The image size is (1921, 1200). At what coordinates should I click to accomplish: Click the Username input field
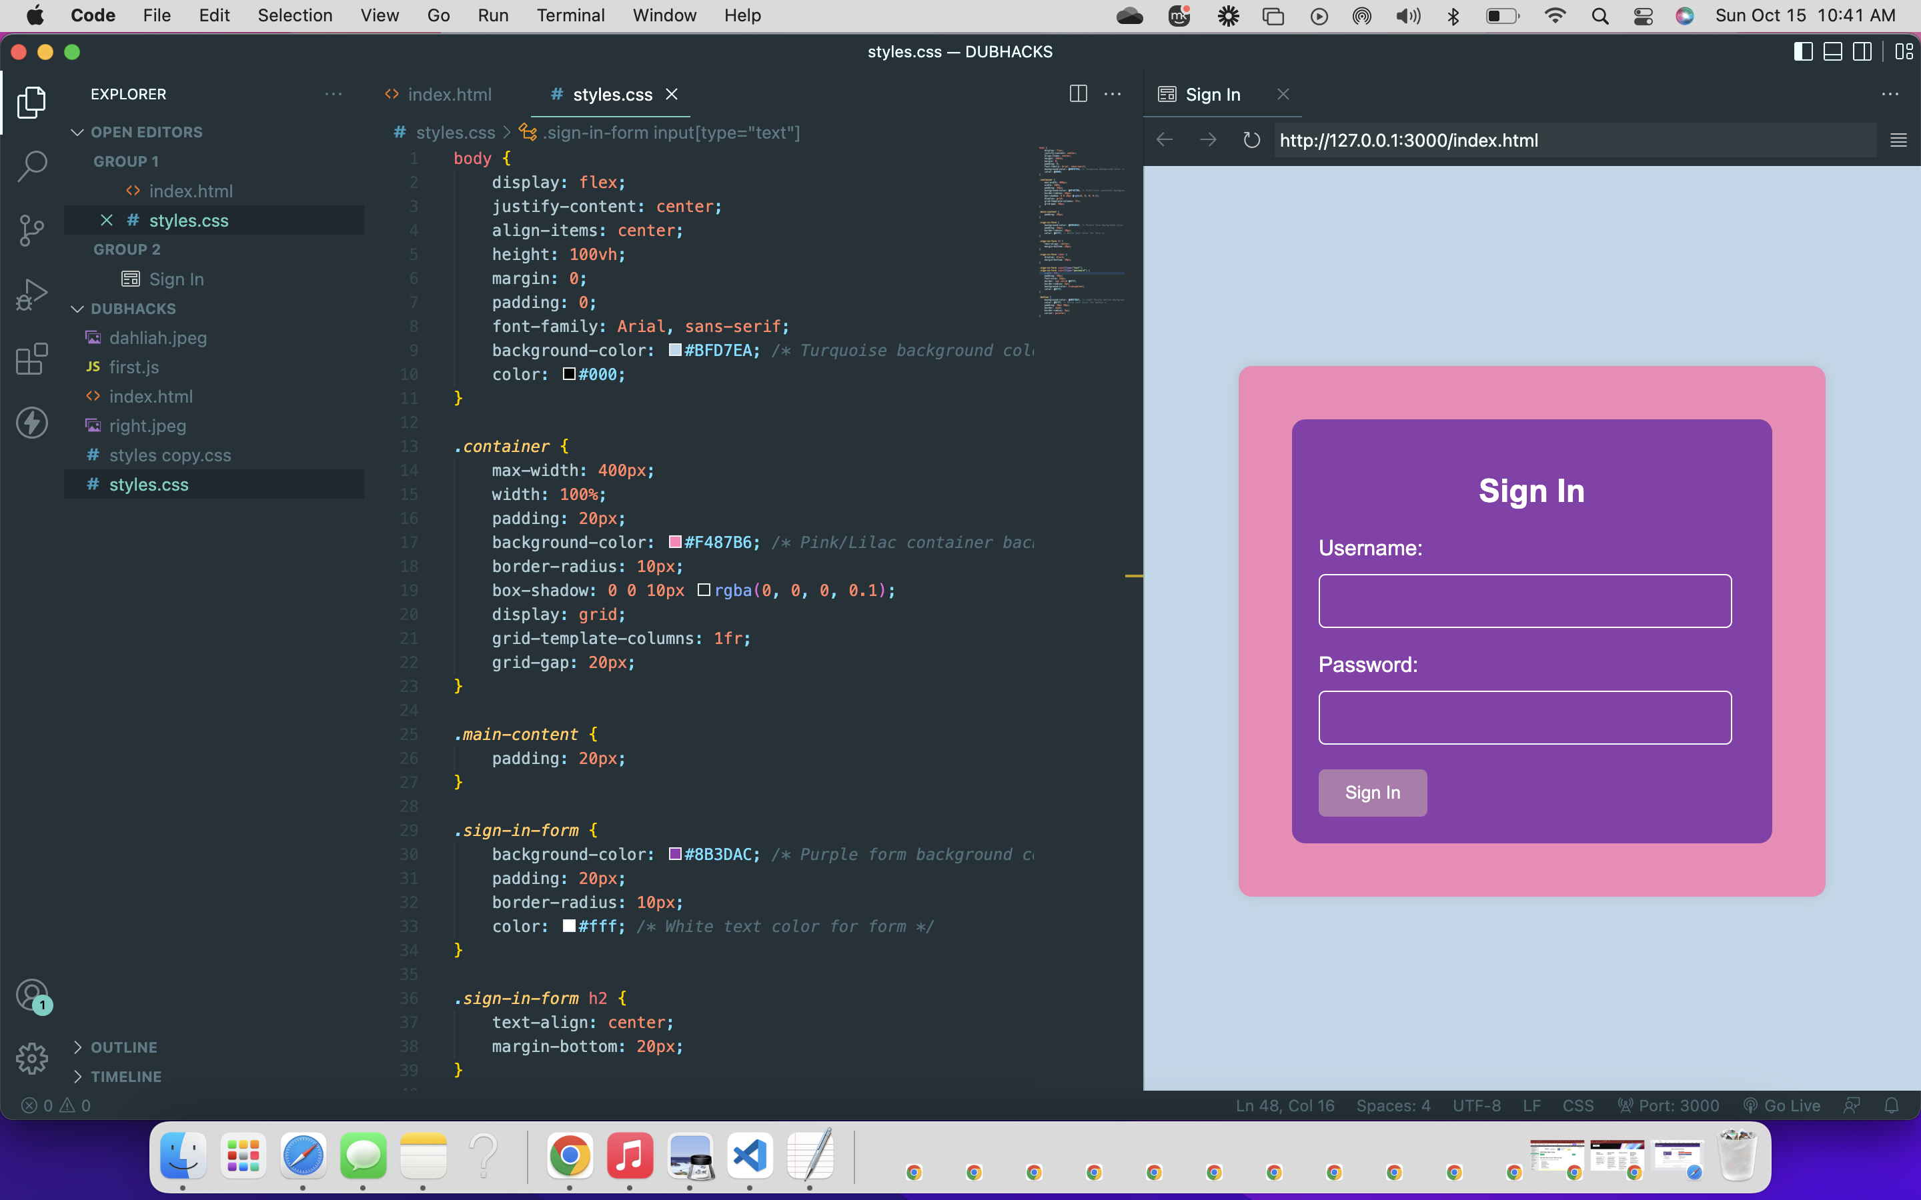pos(1524,601)
